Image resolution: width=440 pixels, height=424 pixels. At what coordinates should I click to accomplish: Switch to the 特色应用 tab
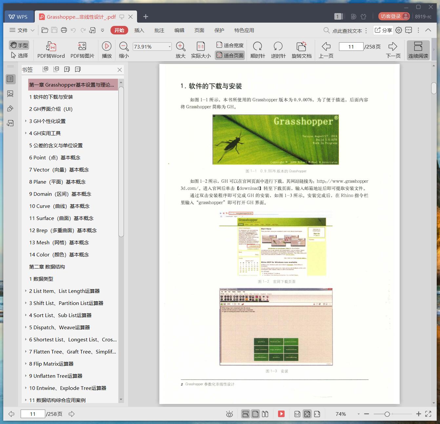click(x=244, y=30)
